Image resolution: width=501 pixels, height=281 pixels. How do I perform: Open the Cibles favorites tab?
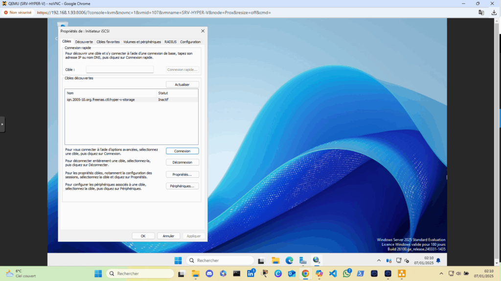108,42
